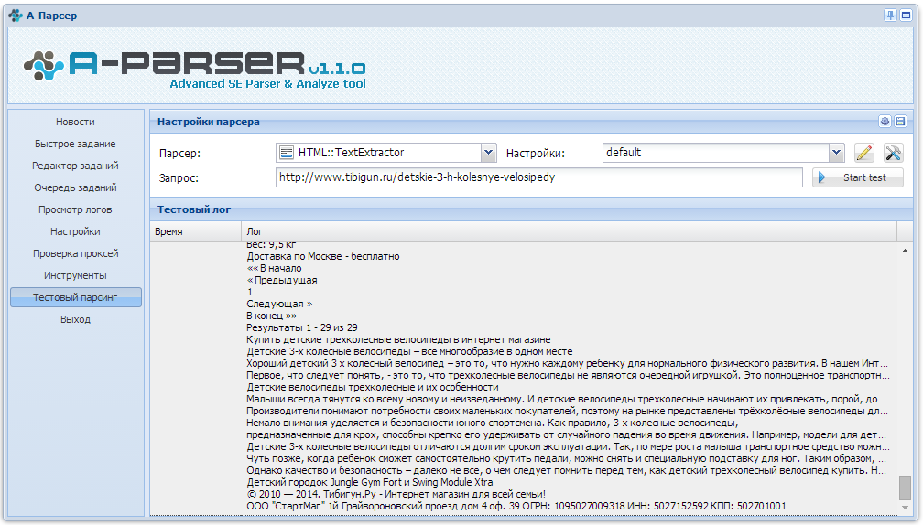Click the Запрос URL input field

(x=539, y=177)
